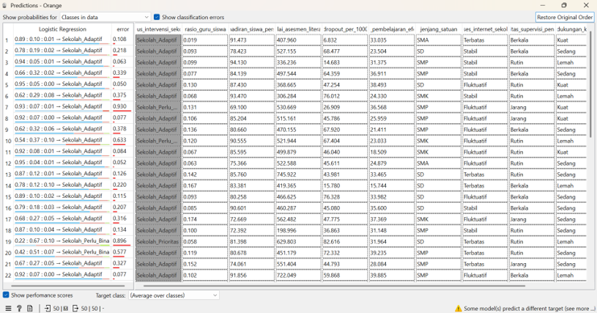Click Restore Original Order button
Viewport: 597px width, 313px height.
(565, 17)
